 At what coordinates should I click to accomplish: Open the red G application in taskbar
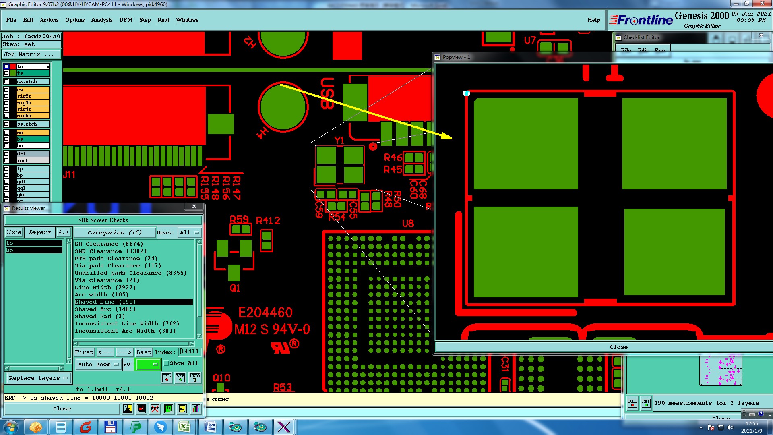86,427
